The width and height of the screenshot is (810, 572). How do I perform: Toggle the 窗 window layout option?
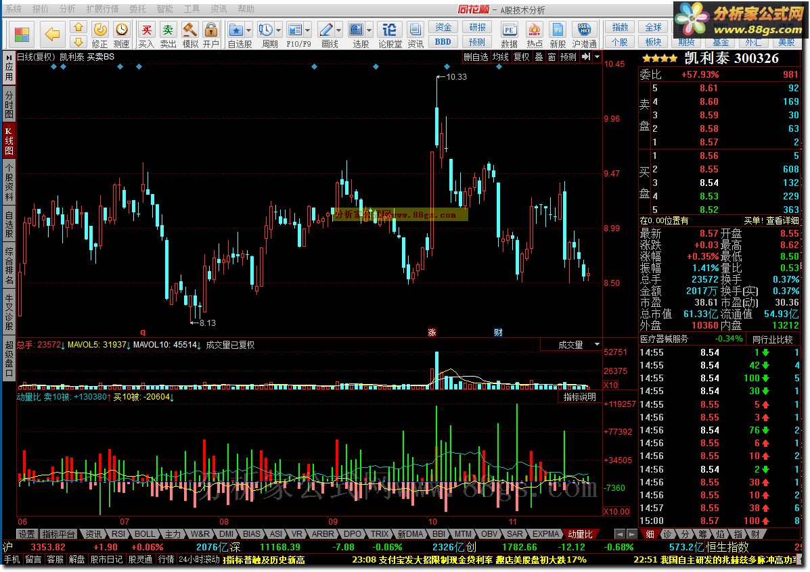pyautogui.click(x=552, y=57)
